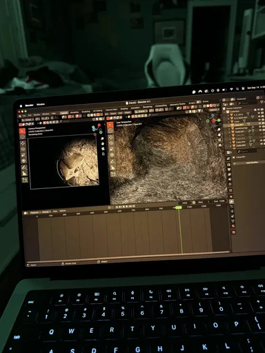This screenshot has height=353, width=265.
Task: Toggle visibility eye for Cube.005
Action: (x=262, y=143)
